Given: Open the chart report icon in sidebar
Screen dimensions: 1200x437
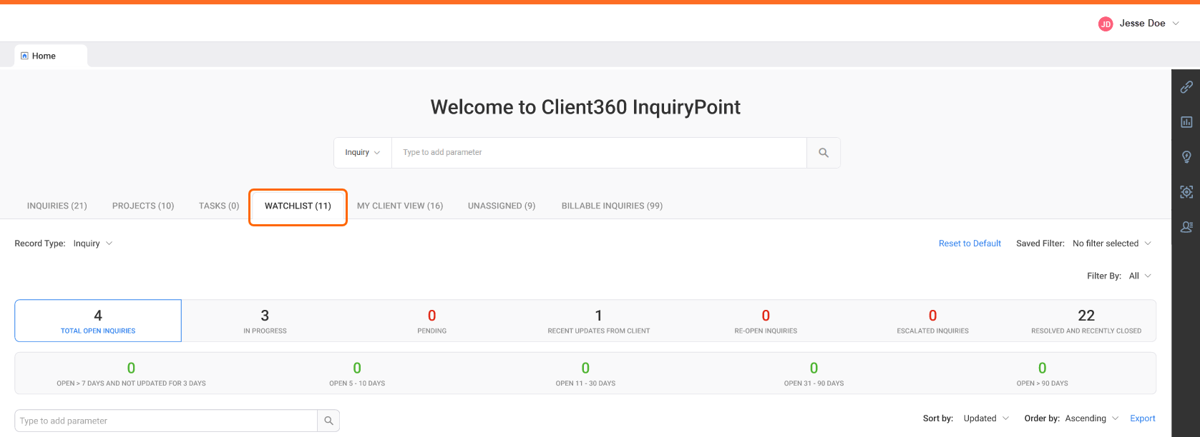Looking at the screenshot, I should (1186, 122).
